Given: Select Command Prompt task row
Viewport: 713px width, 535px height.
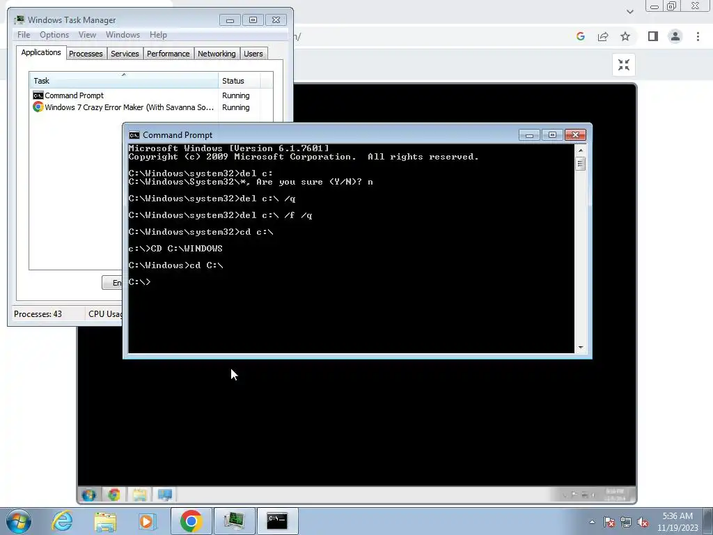Looking at the screenshot, I should tap(151, 95).
